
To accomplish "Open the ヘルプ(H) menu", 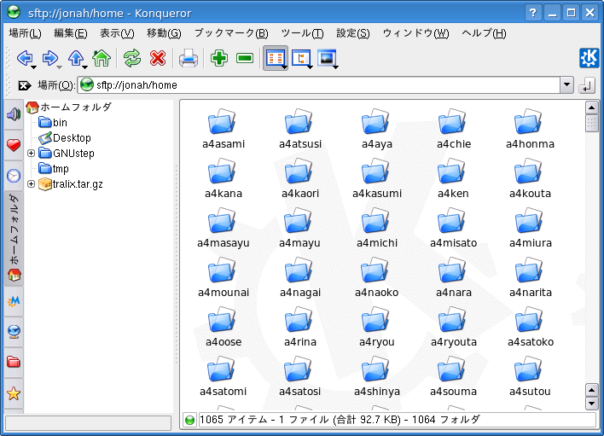I will 485,33.
